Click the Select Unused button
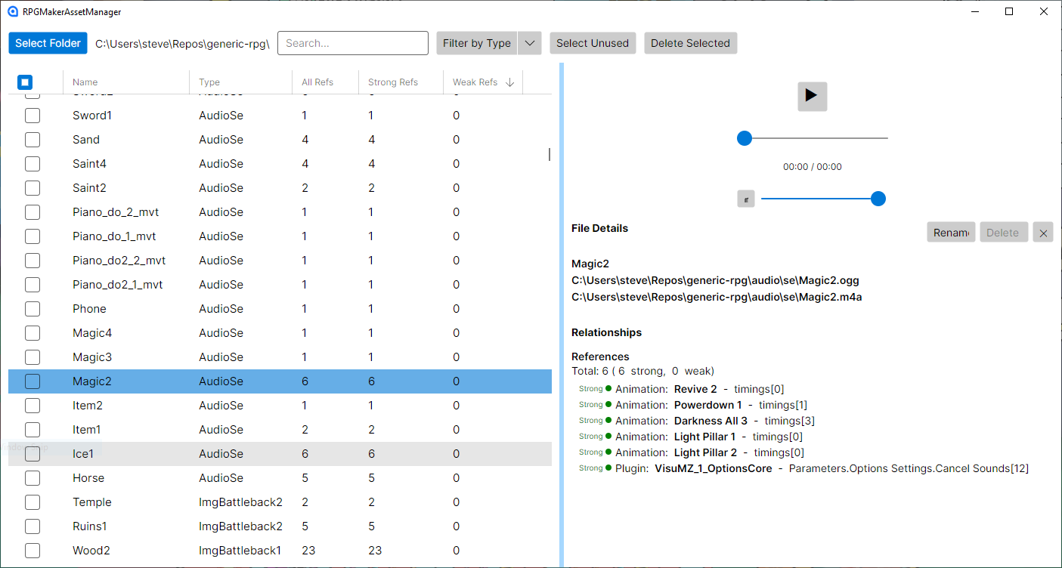Screen dimensions: 1062x568 593,43
